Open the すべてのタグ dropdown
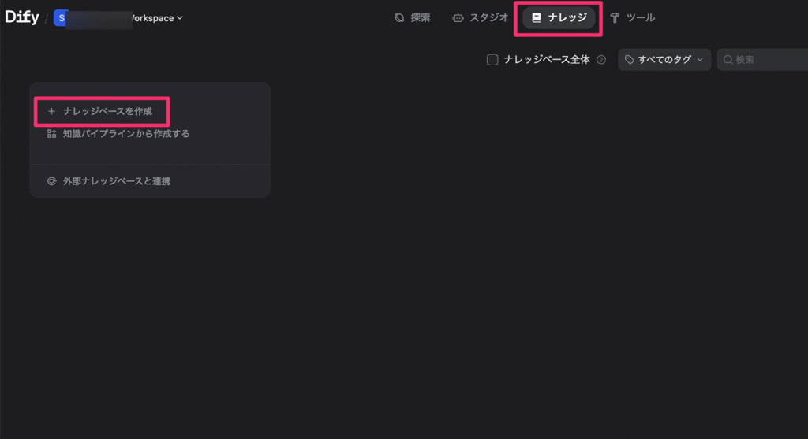The image size is (808, 439). [664, 60]
